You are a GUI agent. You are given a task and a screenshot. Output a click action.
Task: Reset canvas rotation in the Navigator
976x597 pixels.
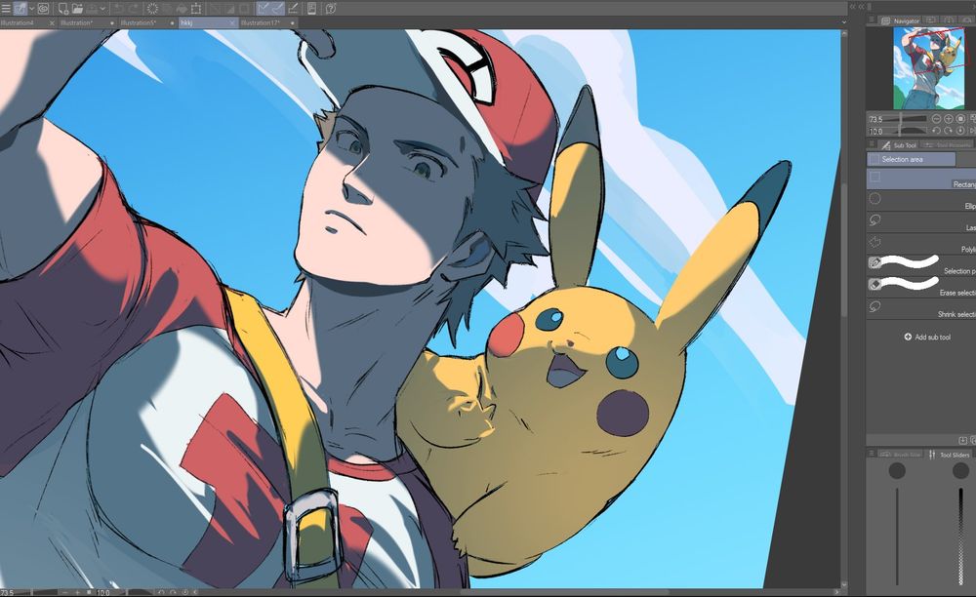[960, 131]
